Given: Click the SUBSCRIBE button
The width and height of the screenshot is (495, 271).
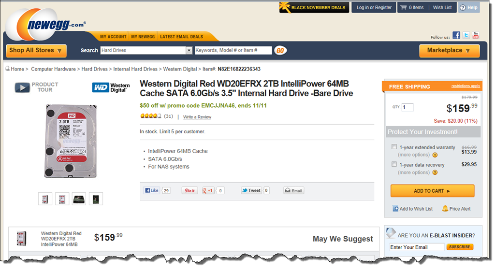Looking at the screenshot, I should tap(460, 247).
